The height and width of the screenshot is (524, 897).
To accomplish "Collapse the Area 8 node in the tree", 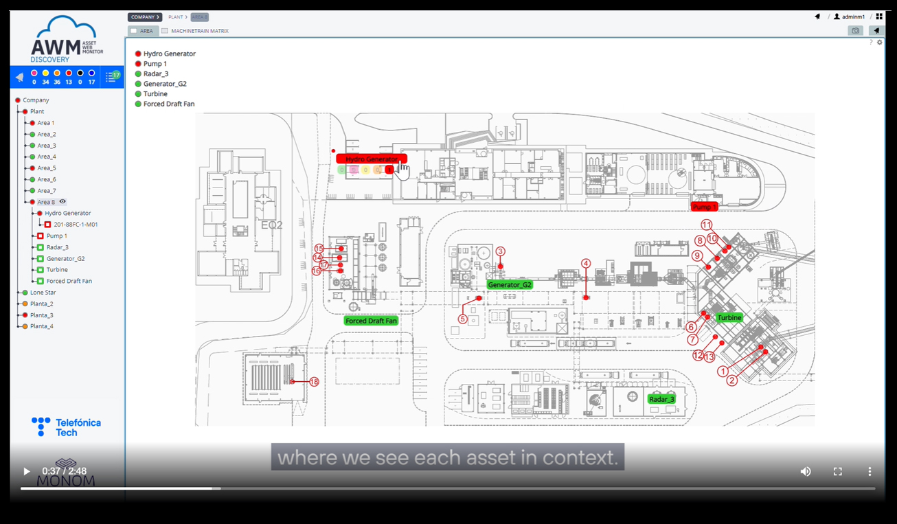I will [32, 202].
